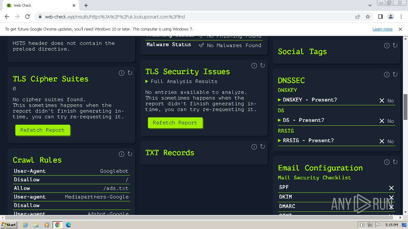Bookmark this page with star icon
408x229 pixels.
(368, 17)
